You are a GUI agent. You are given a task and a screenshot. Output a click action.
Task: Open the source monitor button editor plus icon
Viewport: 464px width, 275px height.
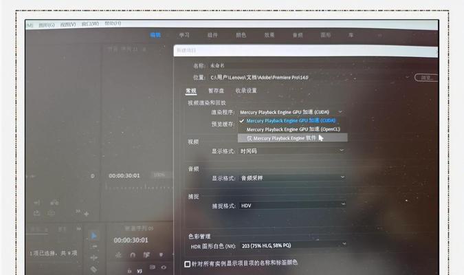click(87, 214)
